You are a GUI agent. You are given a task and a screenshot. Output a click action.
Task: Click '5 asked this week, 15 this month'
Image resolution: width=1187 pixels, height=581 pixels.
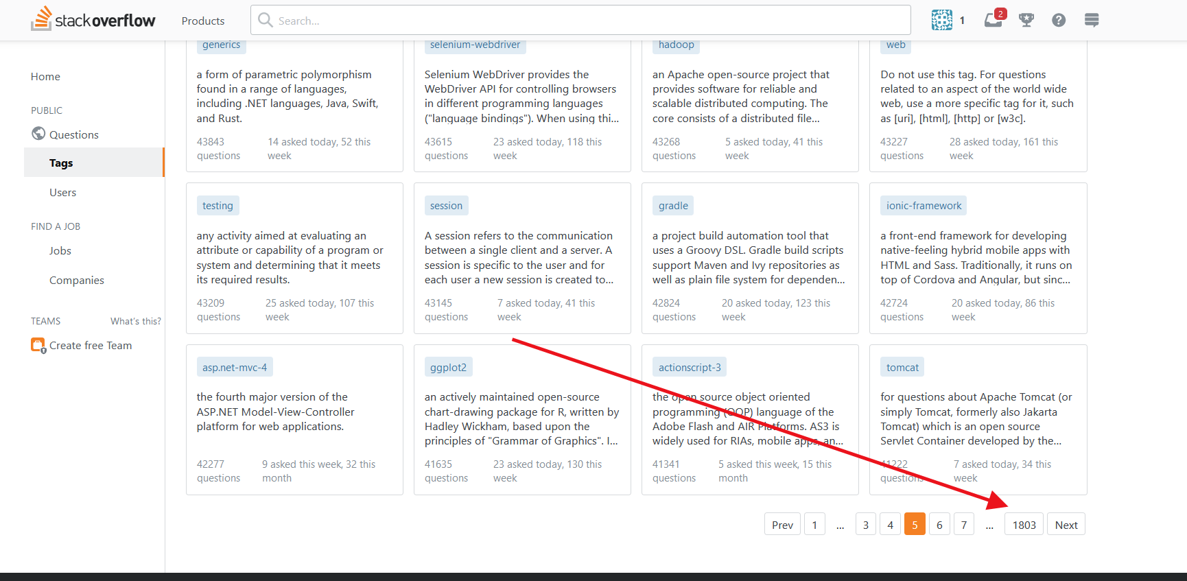[775, 471]
